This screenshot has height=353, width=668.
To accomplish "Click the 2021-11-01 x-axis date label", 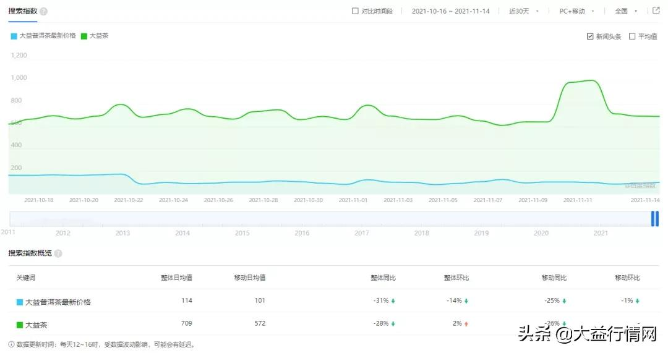I will pos(353,200).
